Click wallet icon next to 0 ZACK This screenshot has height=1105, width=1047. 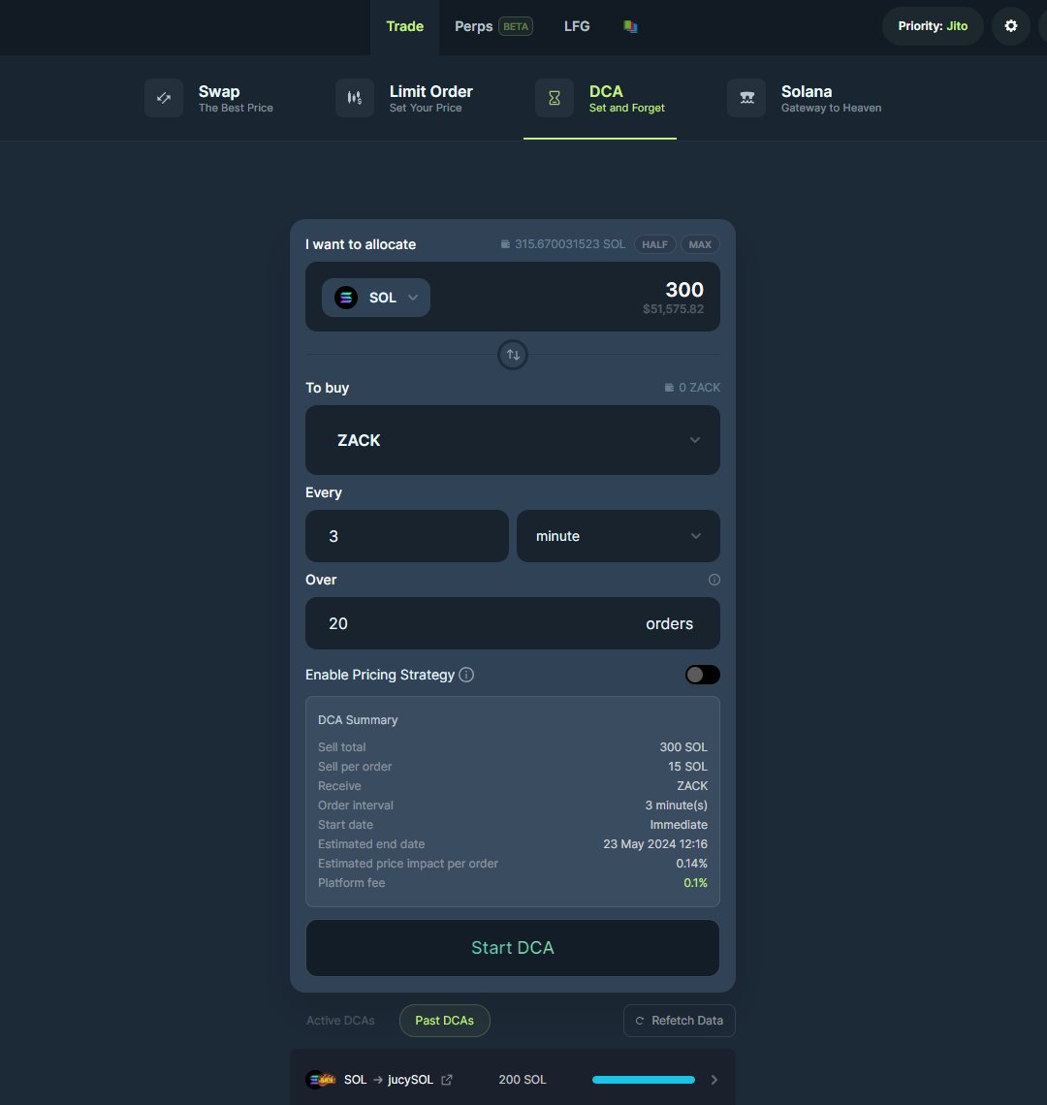[x=669, y=388]
